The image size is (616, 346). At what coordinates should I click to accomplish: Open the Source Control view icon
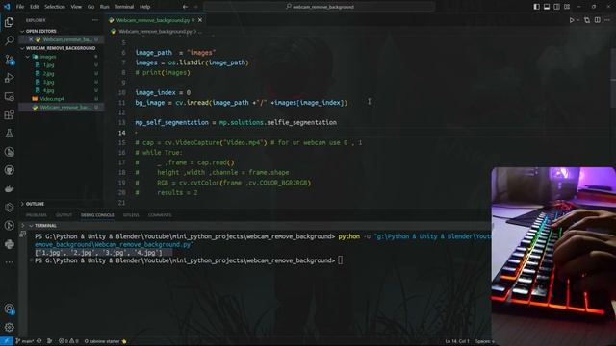[9, 60]
